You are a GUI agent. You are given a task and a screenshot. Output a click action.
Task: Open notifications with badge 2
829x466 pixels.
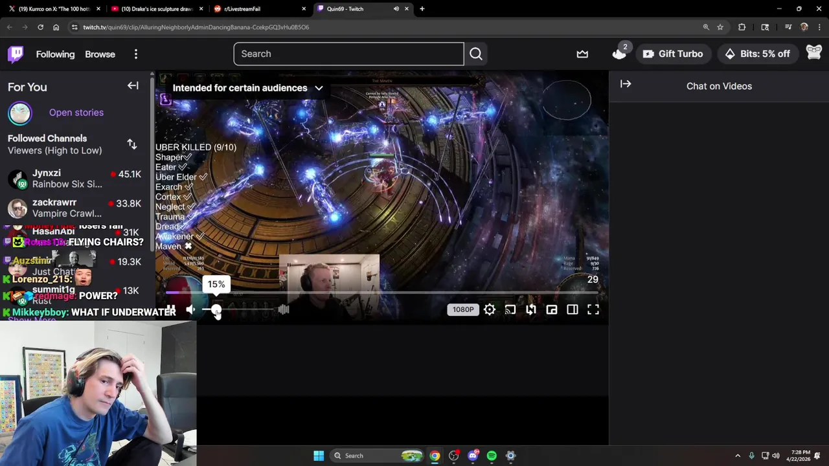(620, 54)
